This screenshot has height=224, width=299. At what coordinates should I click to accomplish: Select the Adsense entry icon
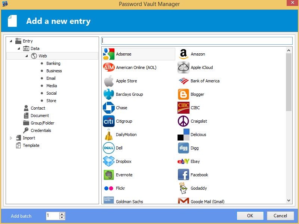tap(109, 54)
